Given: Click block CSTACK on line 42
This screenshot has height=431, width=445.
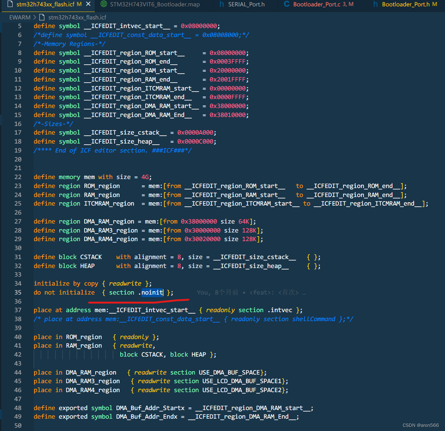Looking at the screenshot, I should tap(141, 355).
